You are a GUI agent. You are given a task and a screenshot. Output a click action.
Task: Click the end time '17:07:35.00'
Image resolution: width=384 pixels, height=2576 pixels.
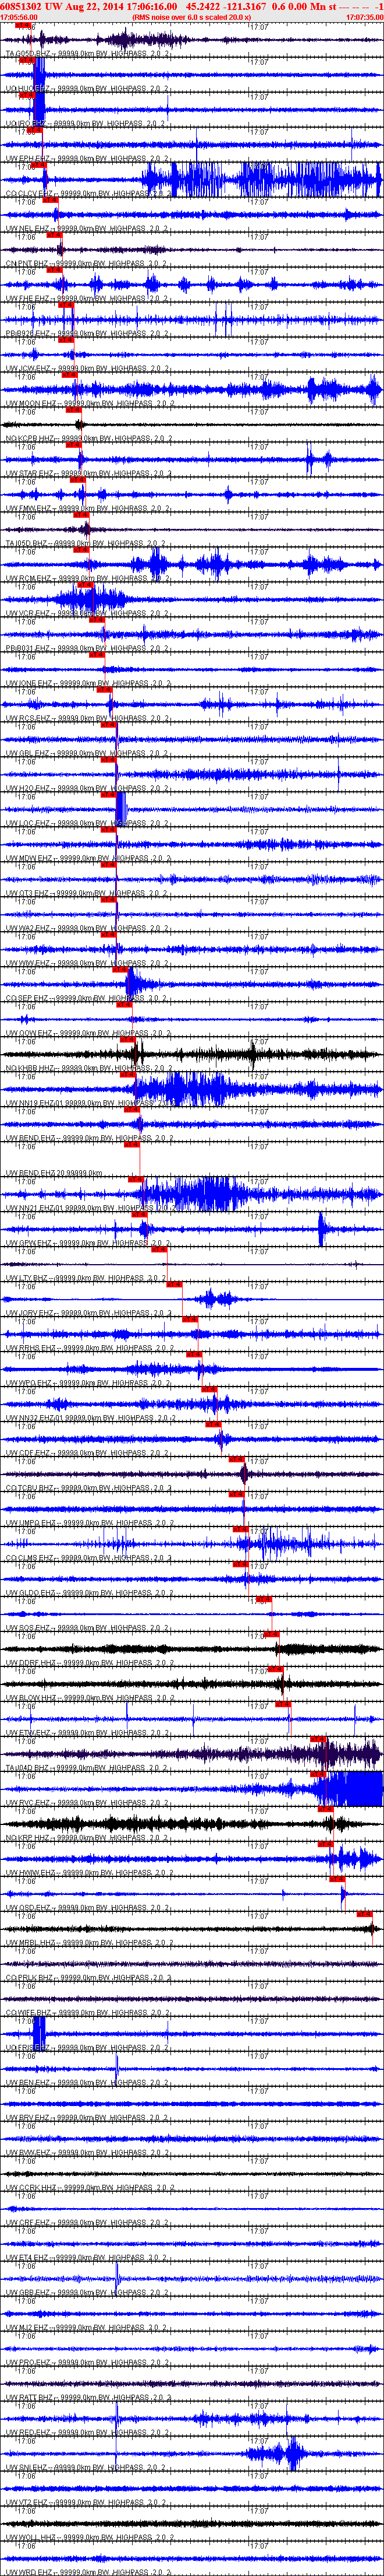364,17
